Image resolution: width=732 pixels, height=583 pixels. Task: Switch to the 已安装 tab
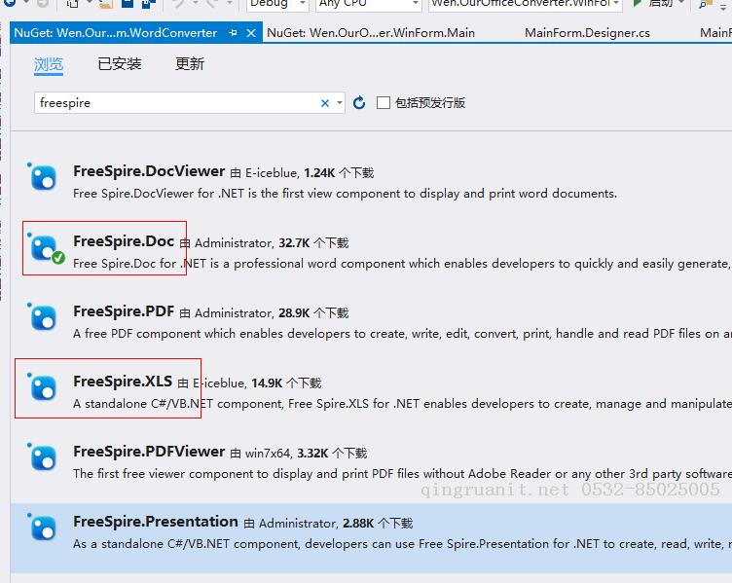click(120, 64)
